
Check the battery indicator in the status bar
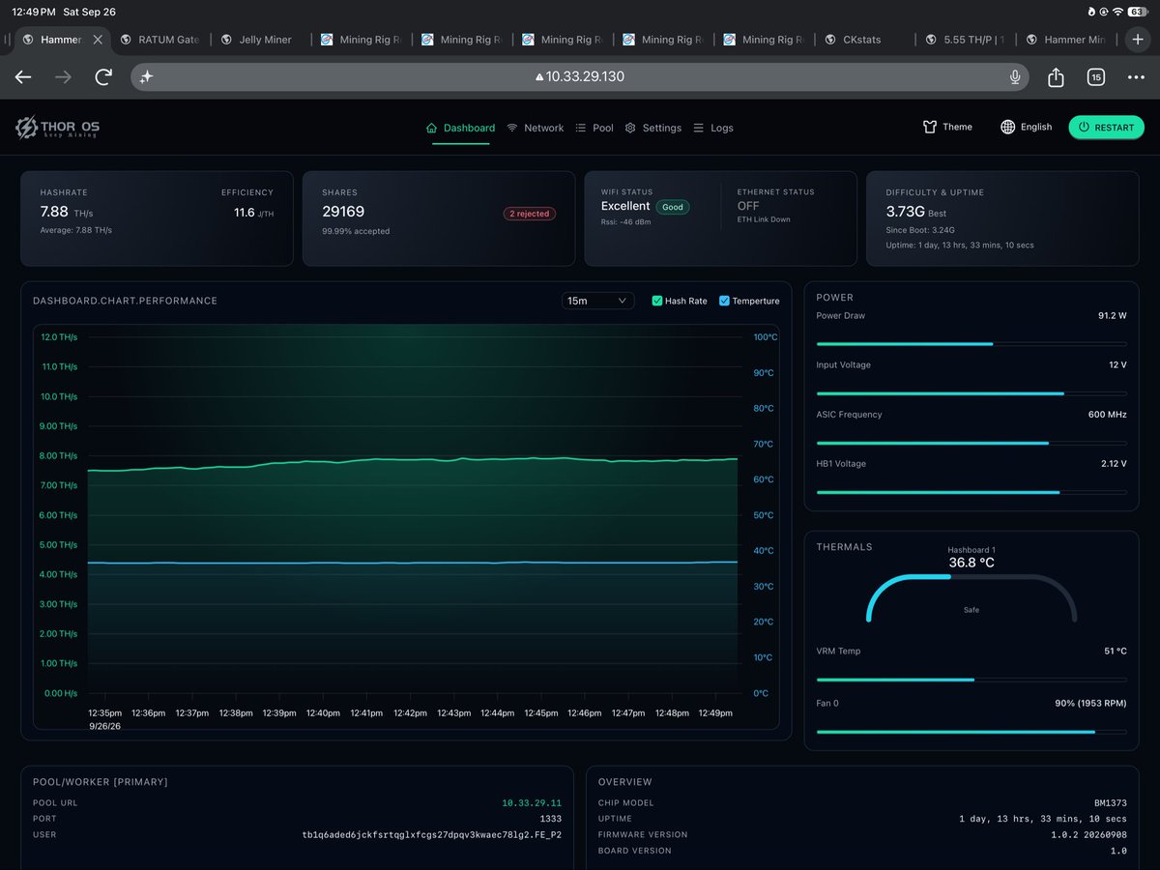coord(1140,12)
